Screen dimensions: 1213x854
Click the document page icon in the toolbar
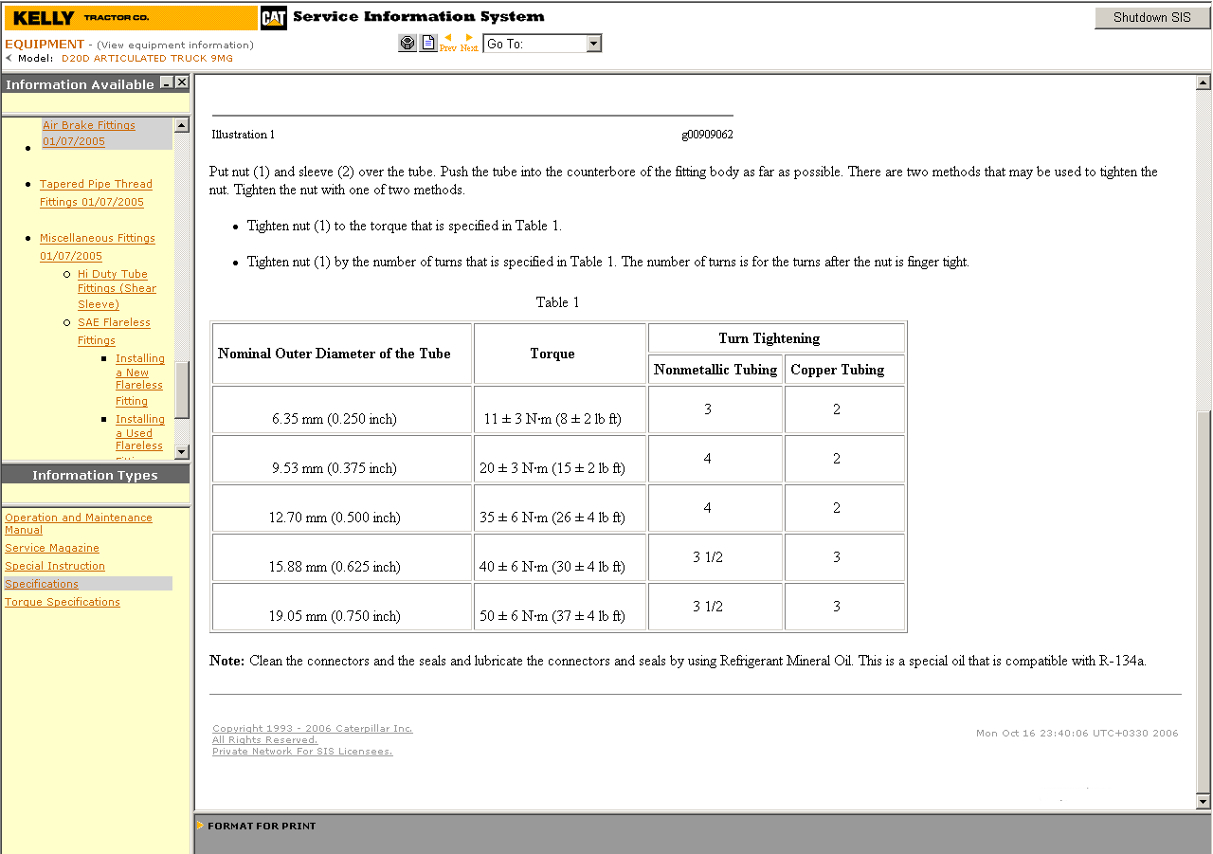coord(428,44)
